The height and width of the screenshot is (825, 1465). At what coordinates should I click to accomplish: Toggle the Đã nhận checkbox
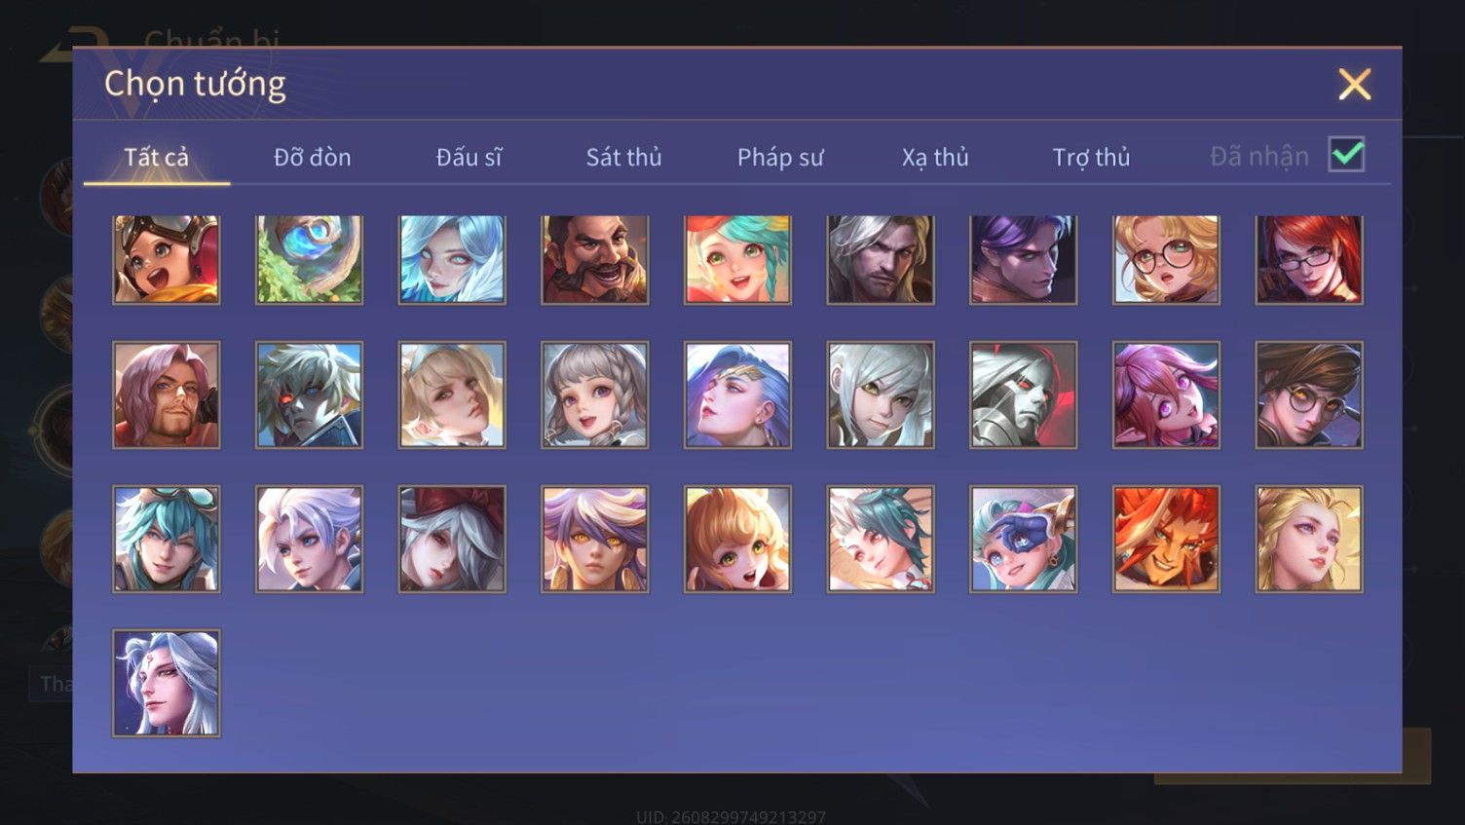(x=1346, y=155)
